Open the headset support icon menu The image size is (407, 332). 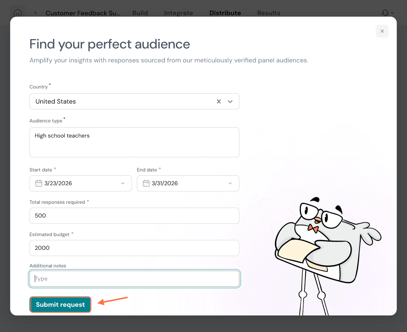(x=385, y=13)
